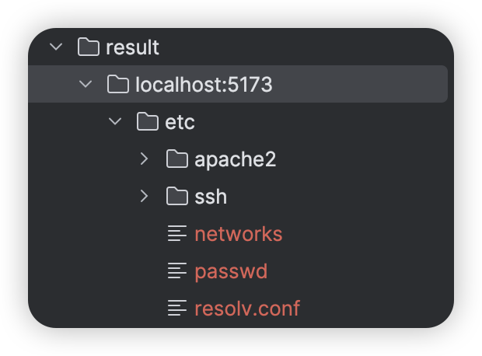
Task: Expand the ssh folder chevron
Action: 144,196
